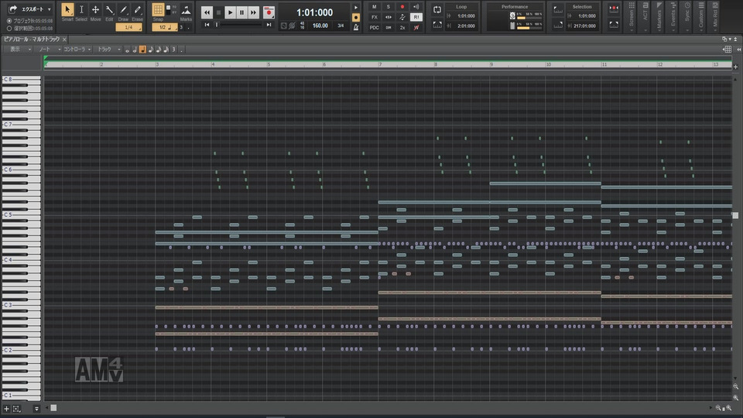
Task: Expand the Sync module
Action: pyautogui.click(x=687, y=16)
